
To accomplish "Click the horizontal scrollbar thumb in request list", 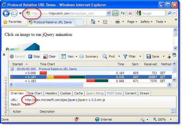I will coord(48,85).
